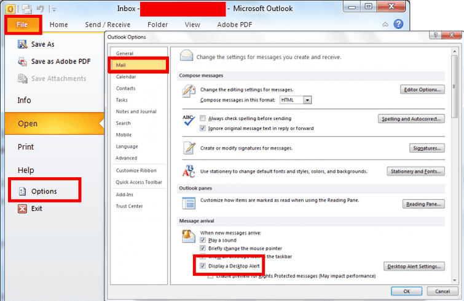Click the quick access Send/Receive icon

[x=26, y=9]
